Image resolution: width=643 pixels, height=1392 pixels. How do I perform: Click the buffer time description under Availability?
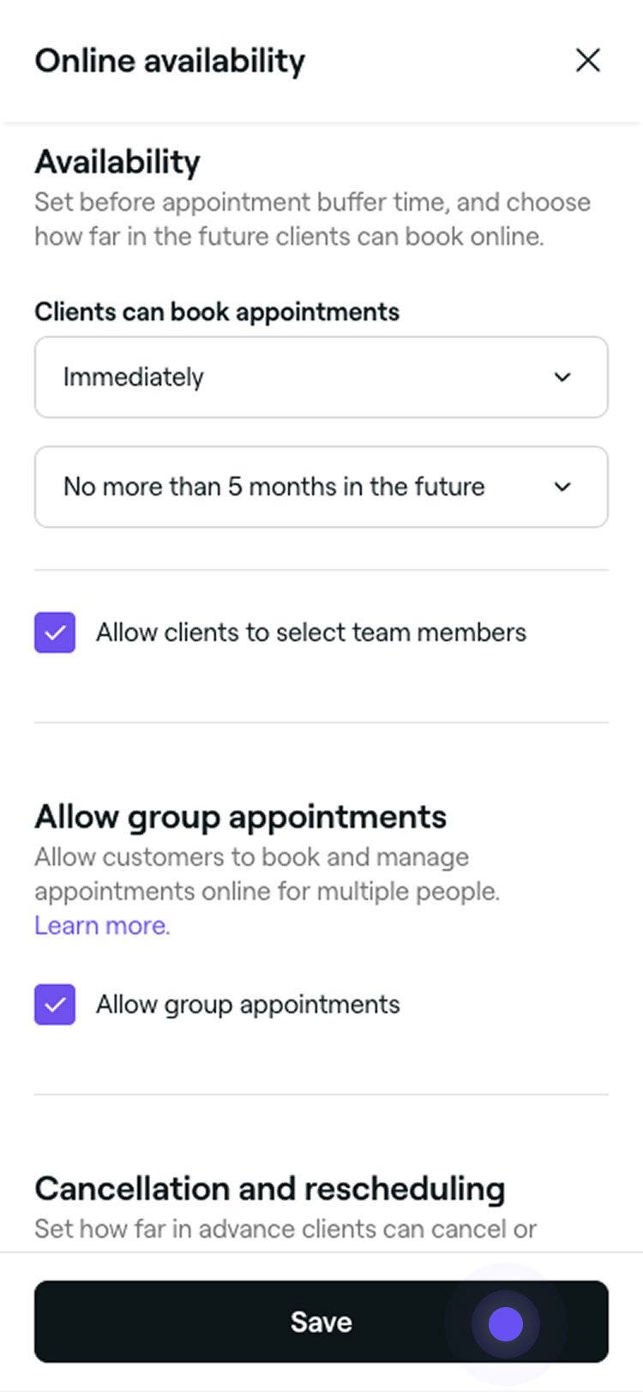click(x=313, y=219)
